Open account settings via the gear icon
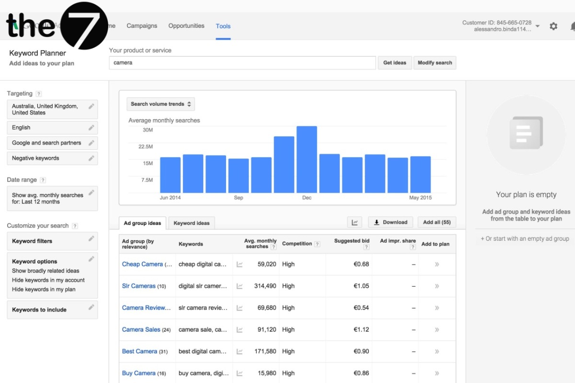 pos(553,26)
